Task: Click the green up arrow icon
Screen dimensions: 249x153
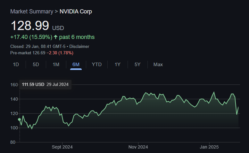Action: pyautogui.click(x=55, y=37)
